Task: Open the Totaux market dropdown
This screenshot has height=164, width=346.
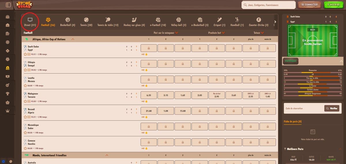Action: [259, 33]
